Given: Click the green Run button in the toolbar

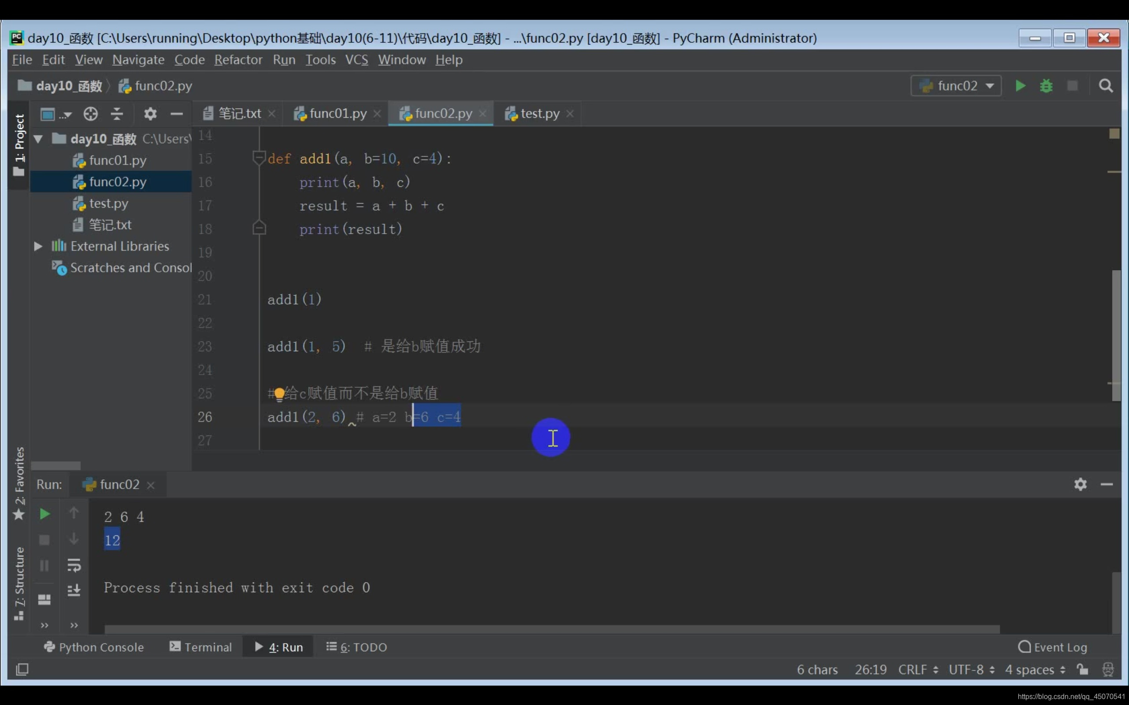Looking at the screenshot, I should click(1020, 86).
